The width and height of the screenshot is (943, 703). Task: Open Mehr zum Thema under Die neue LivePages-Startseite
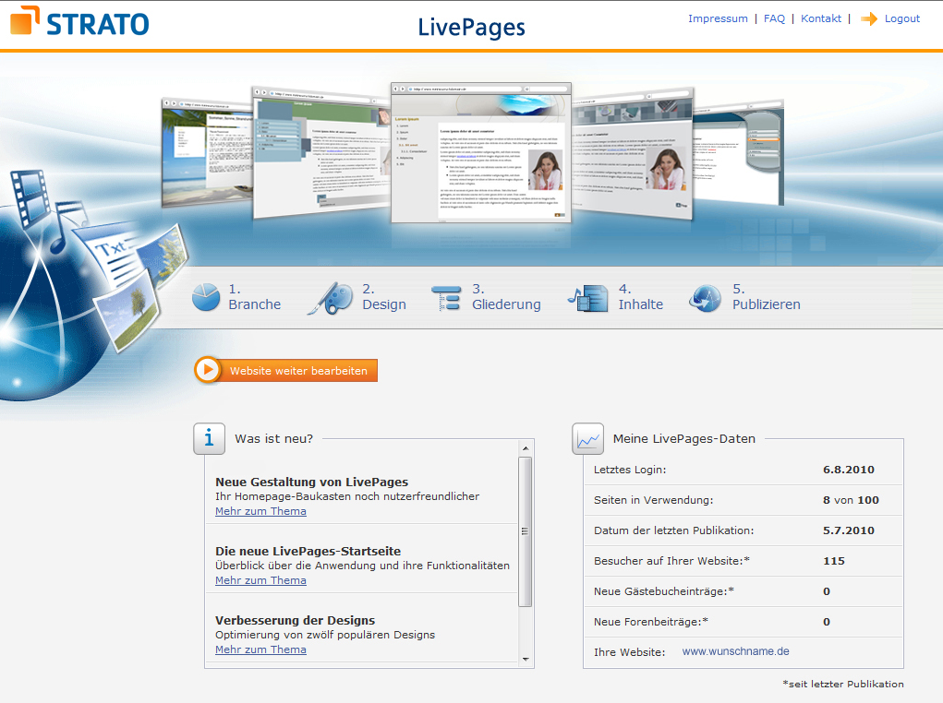(x=260, y=580)
